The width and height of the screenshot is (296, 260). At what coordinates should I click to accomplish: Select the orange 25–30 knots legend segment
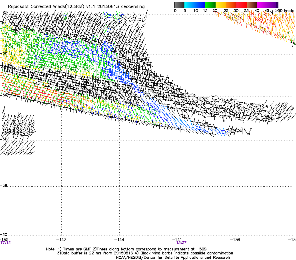(x=231, y=5)
